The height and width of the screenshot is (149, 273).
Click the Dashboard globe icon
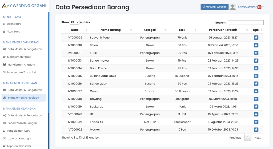(4, 24)
